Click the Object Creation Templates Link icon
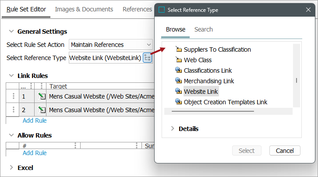Screen dimensions: 318x177 (x=178, y=102)
